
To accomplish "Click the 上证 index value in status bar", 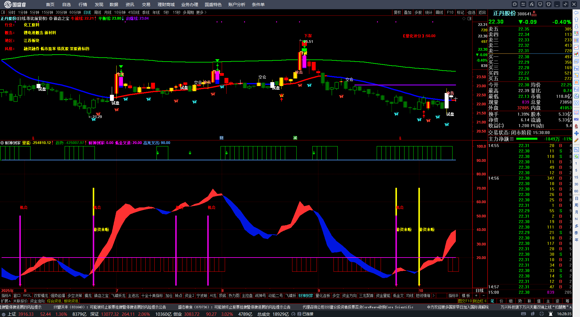I will coord(26,314).
